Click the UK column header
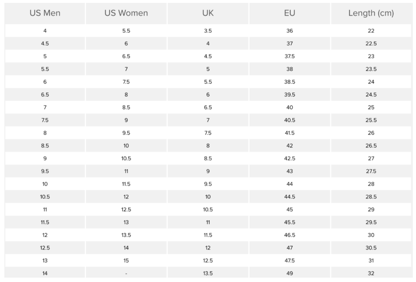This screenshot has width=416, height=282. (x=208, y=13)
